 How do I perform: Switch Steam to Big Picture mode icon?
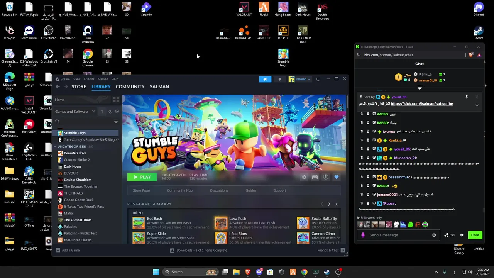318,79
